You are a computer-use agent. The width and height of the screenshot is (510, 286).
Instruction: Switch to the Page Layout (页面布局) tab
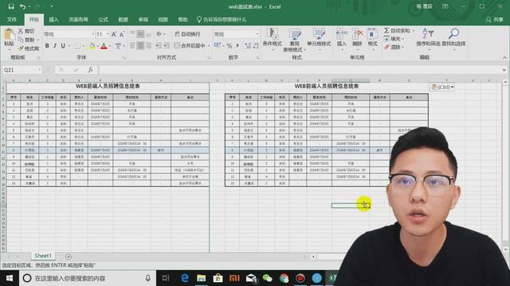coord(78,19)
